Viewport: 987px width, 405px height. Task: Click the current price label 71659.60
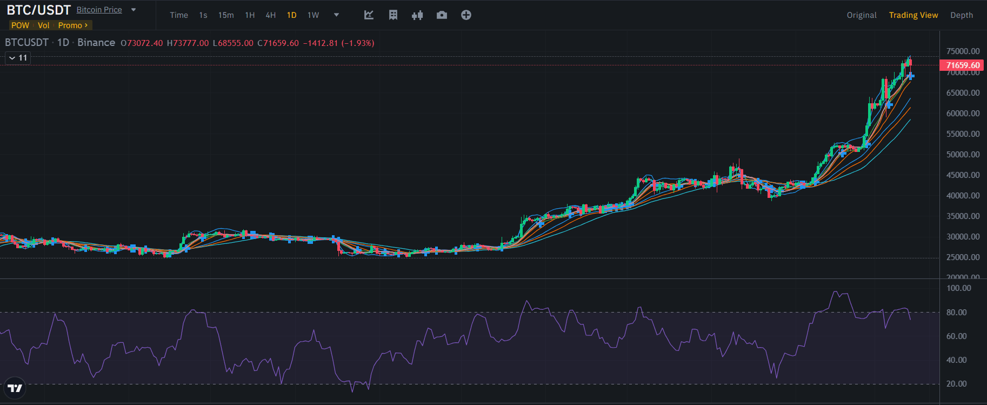963,65
